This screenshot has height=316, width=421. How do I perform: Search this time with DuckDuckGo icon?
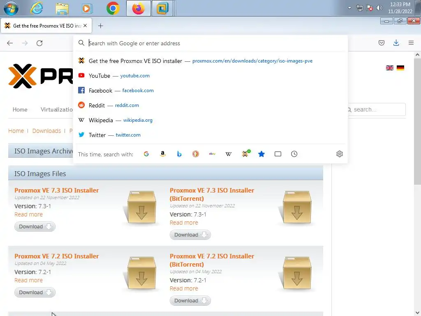click(195, 154)
